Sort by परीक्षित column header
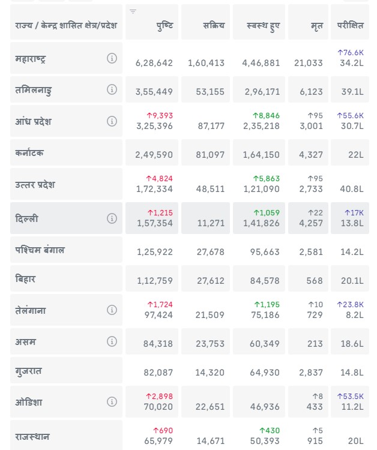Image resolution: width=377 pixels, height=450 pixels. [350, 25]
